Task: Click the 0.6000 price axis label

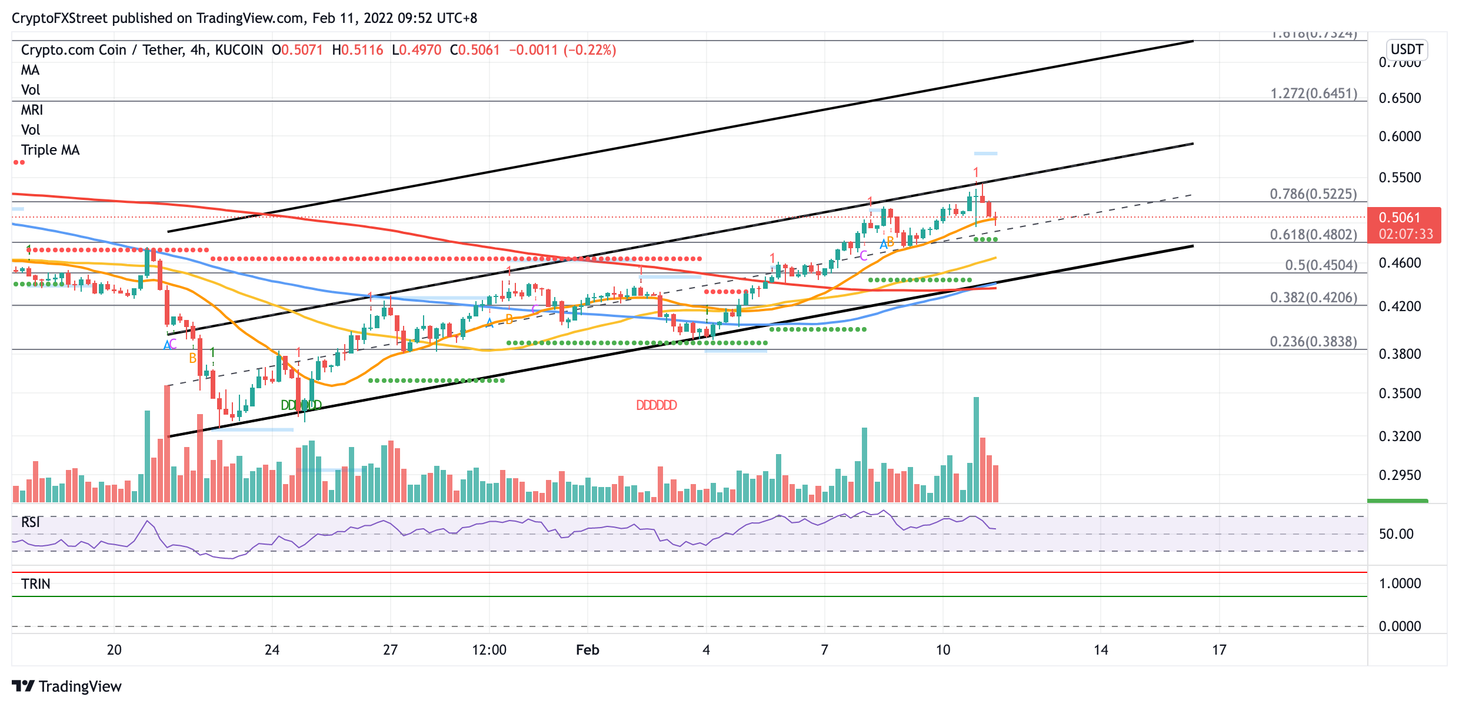Action: coord(1400,136)
